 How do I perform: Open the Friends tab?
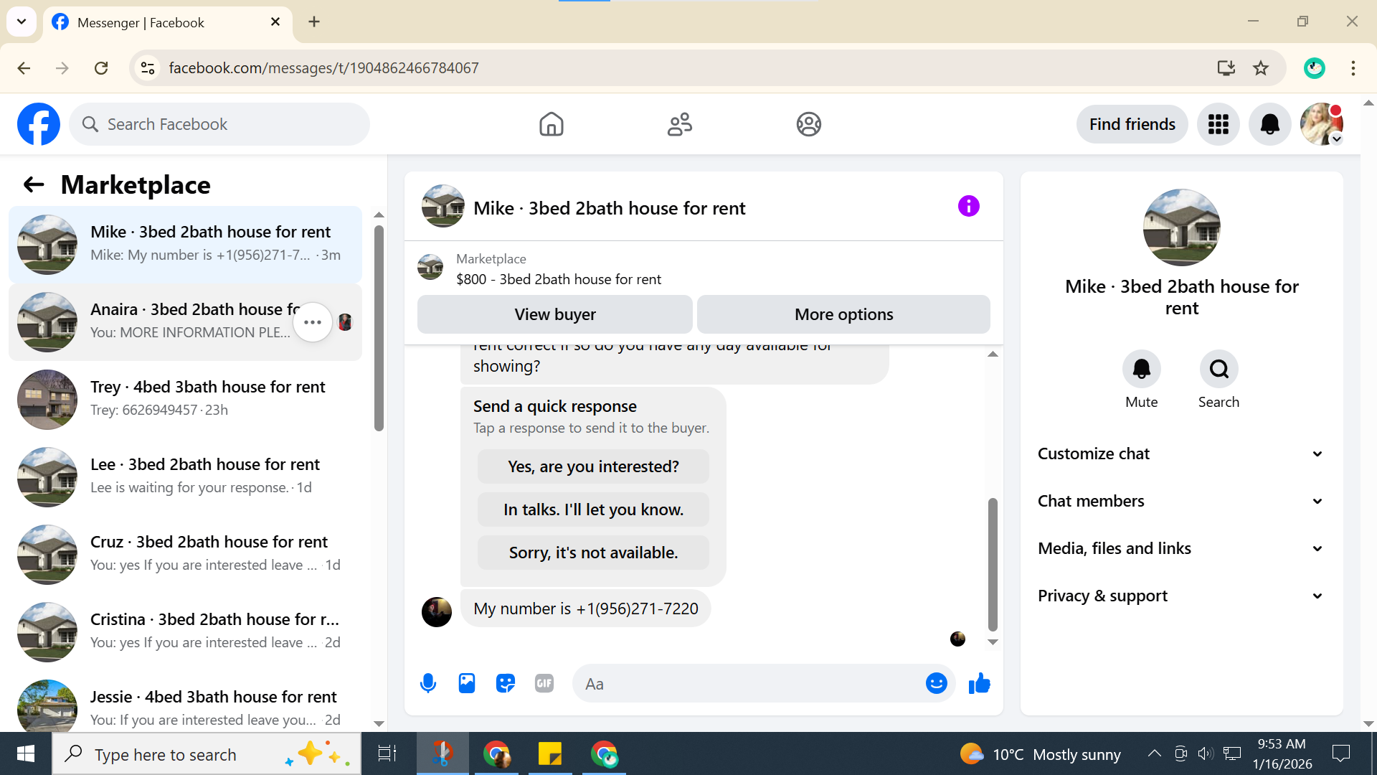679,124
